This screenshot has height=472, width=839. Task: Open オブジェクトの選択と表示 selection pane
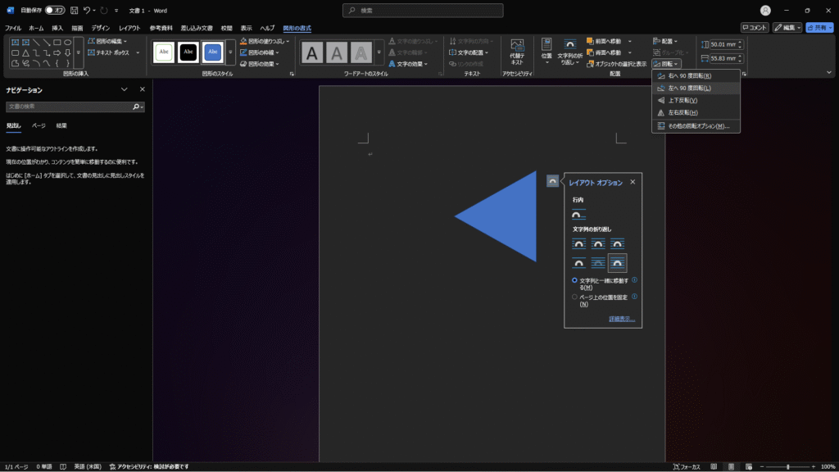pyautogui.click(x=616, y=64)
